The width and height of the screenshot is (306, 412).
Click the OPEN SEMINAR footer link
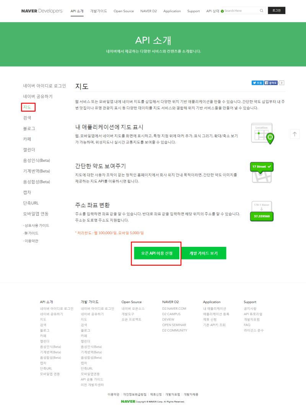point(174,325)
